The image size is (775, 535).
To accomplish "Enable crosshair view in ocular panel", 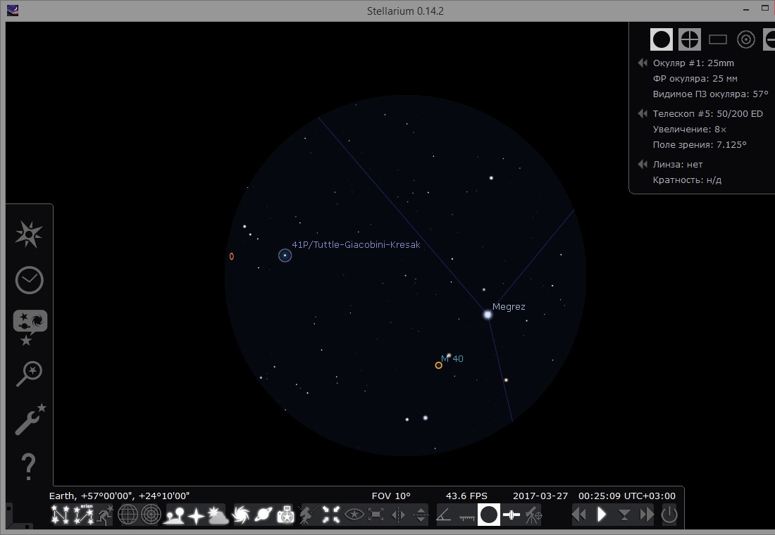I will 689,39.
